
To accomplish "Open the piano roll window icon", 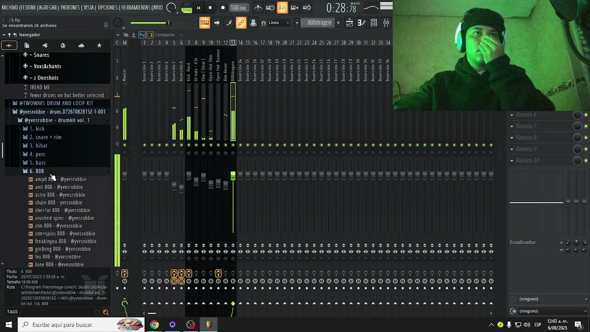I will coord(362,23).
